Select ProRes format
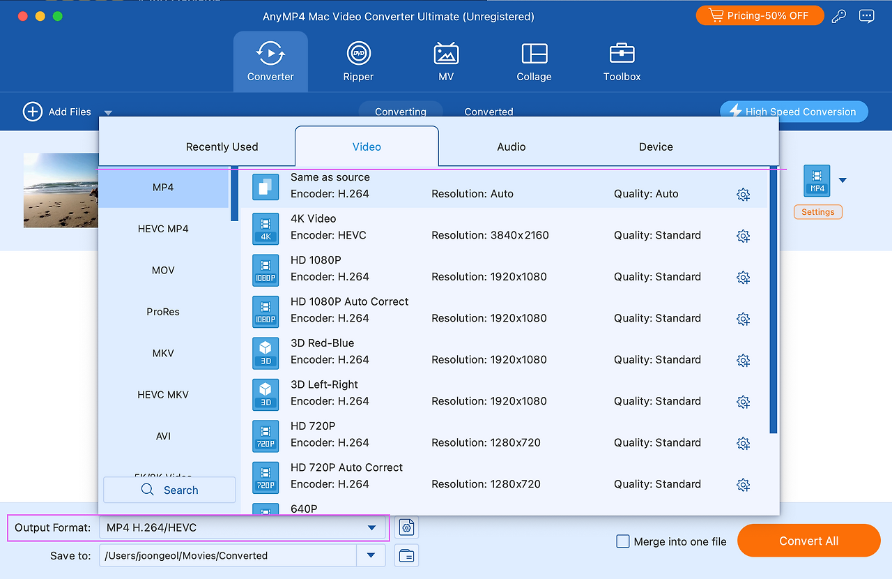This screenshot has height=579, width=892. coord(163,312)
